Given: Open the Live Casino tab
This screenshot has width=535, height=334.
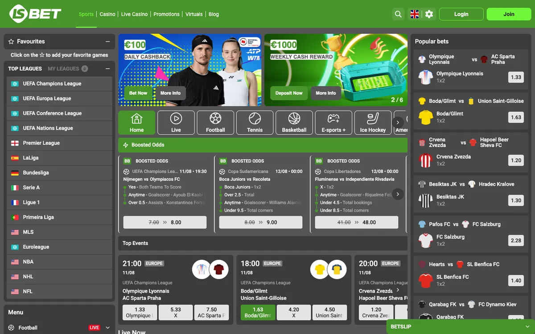Looking at the screenshot, I should pos(134,14).
